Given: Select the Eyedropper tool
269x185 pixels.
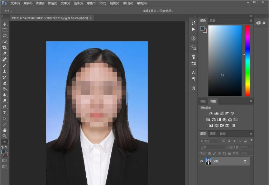Looking at the screenshot, I should (x=5, y=53).
